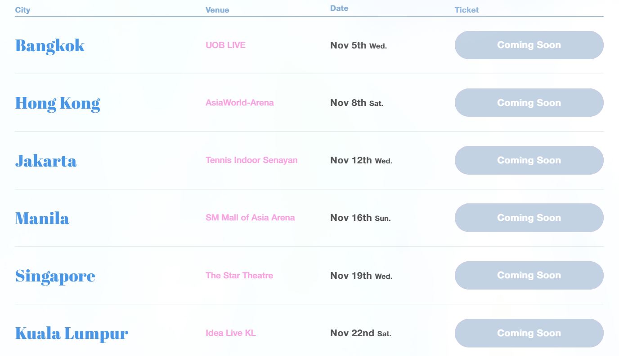
Task: Select Manila's Coming Soon ticket button
Action: (529, 218)
